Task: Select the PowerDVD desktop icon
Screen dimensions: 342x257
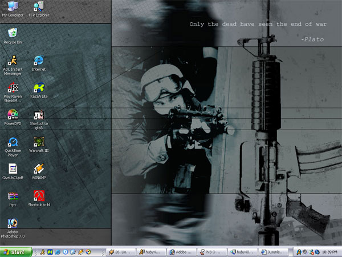Action: click(13, 114)
